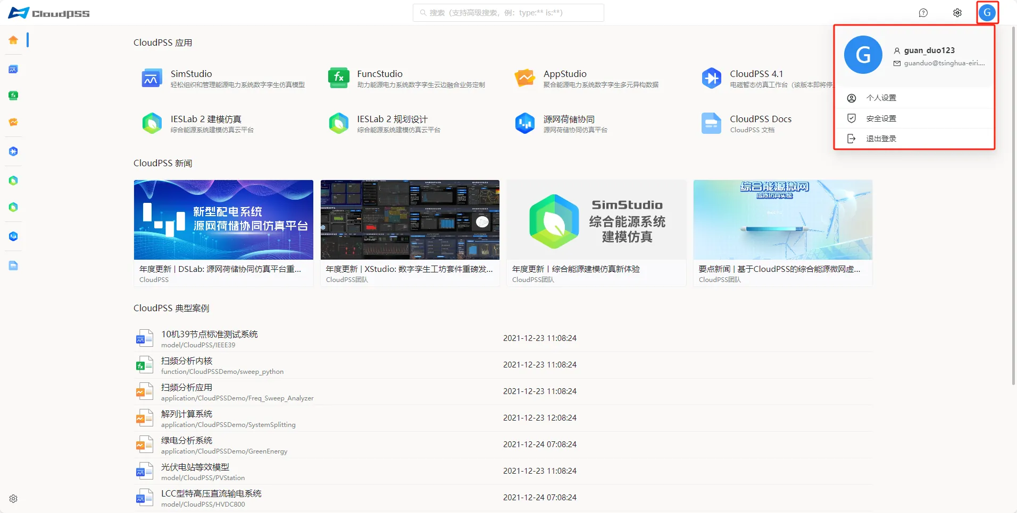Screen dimensions: 1017x513
Task: Open the 新型配电系统 news thumbnail
Action: (x=223, y=220)
